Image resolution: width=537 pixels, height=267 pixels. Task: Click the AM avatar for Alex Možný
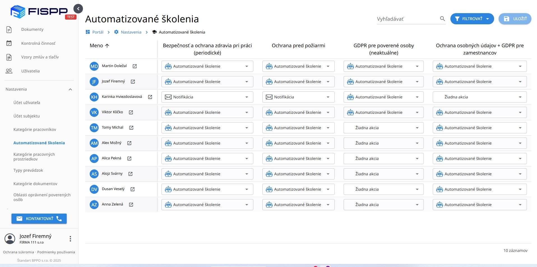pyautogui.click(x=94, y=143)
